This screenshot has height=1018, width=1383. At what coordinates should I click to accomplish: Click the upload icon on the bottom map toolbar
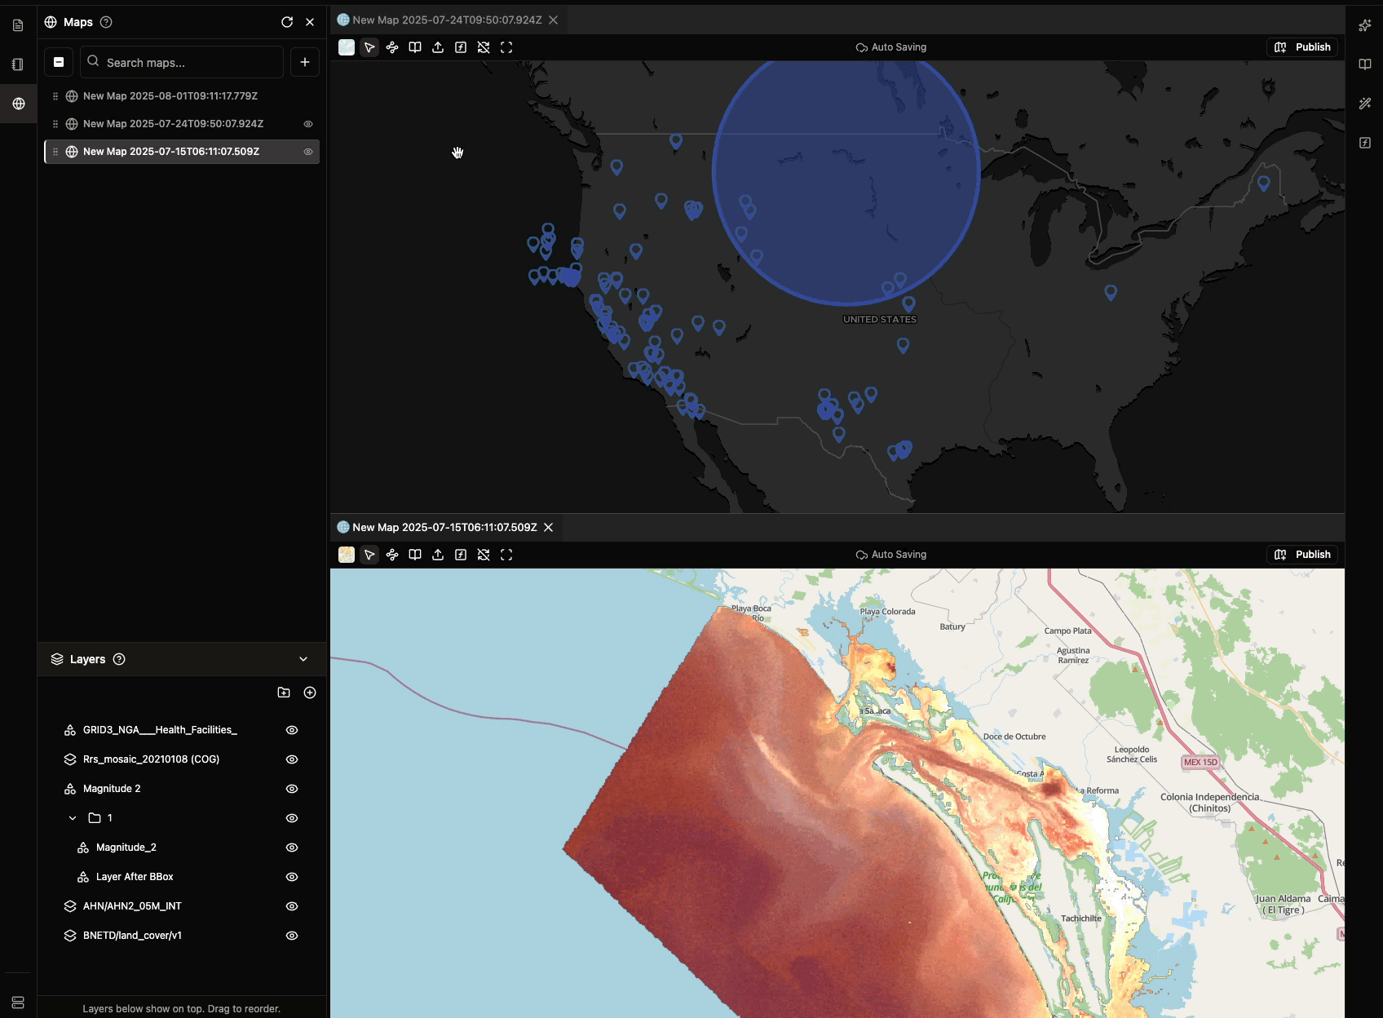pyautogui.click(x=438, y=555)
